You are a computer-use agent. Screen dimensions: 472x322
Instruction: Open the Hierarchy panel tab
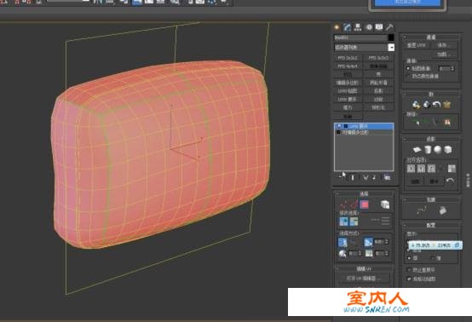click(x=358, y=27)
